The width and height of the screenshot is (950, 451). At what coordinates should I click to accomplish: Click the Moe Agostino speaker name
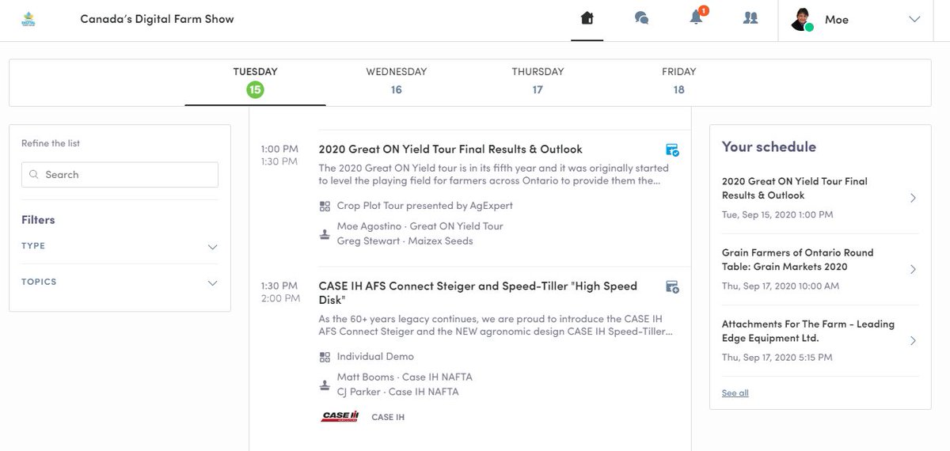tap(370, 226)
